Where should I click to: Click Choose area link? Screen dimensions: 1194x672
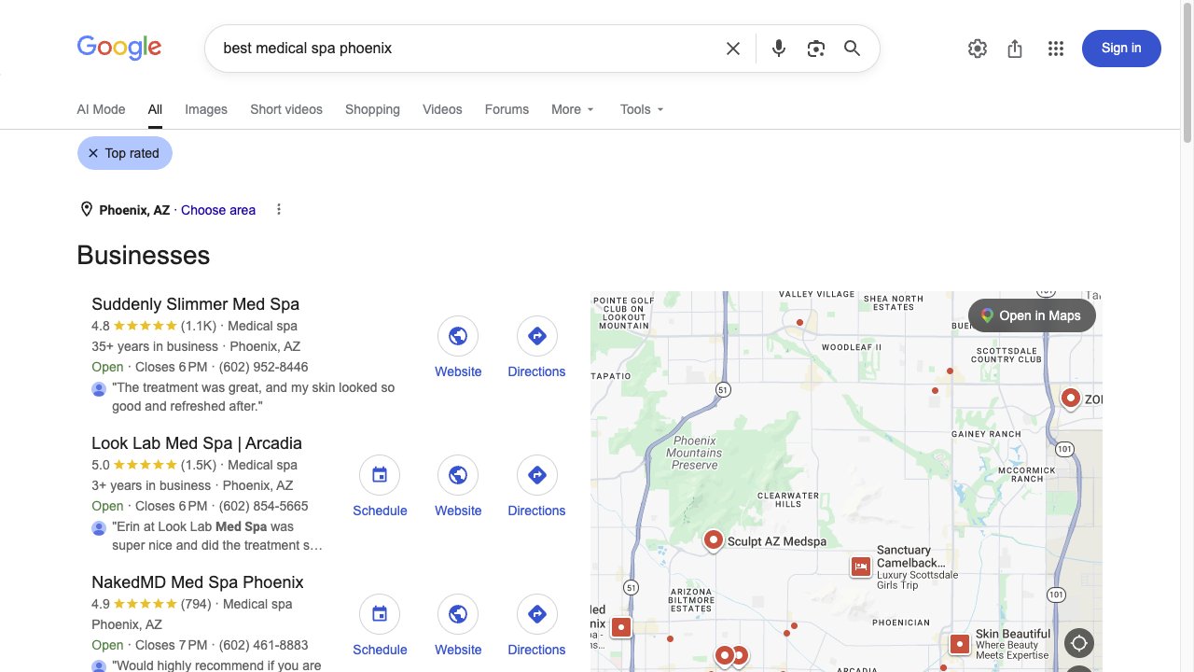pyautogui.click(x=218, y=210)
